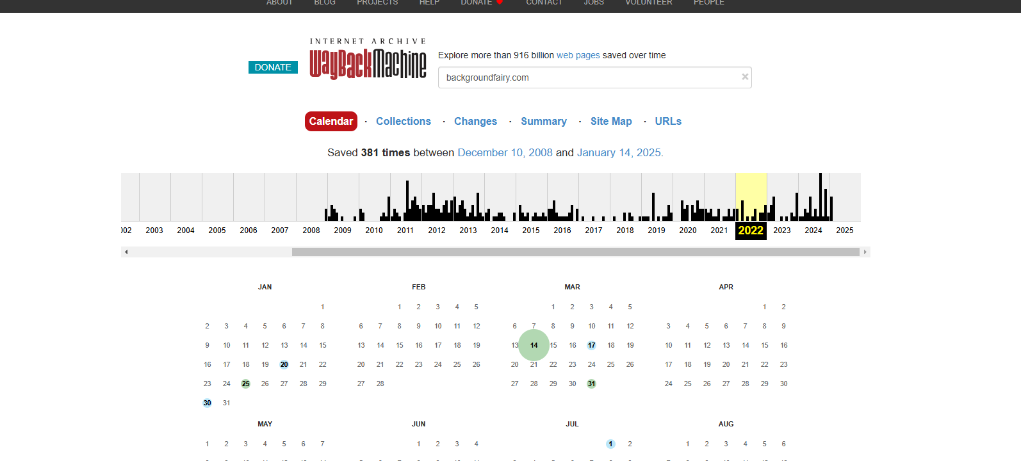Open the January 20 snapshot
The height and width of the screenshot is (461, 1021).
tap(284, 364)
